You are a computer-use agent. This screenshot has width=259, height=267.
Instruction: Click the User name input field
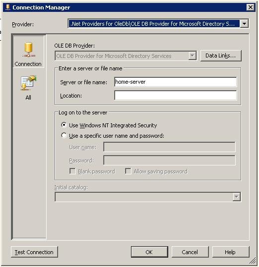tap(169, 147)
